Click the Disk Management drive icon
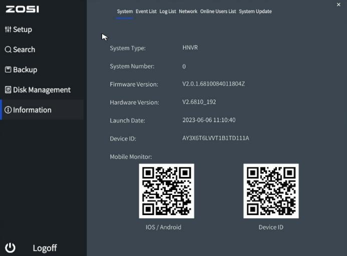Screen dimensions: 347x256 tap(8, 90)
